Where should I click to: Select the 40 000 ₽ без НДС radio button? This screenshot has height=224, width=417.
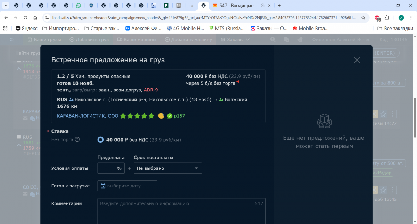click(100, 139)
